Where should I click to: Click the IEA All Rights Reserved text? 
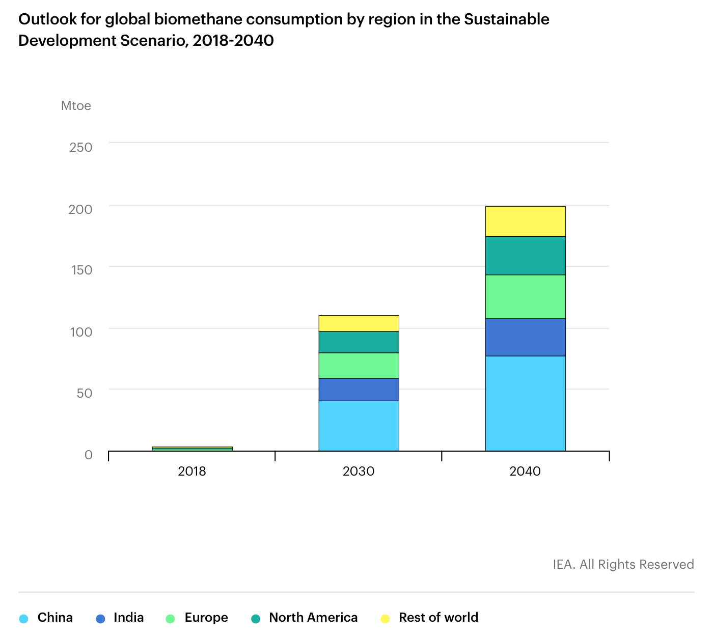point(623,564)
